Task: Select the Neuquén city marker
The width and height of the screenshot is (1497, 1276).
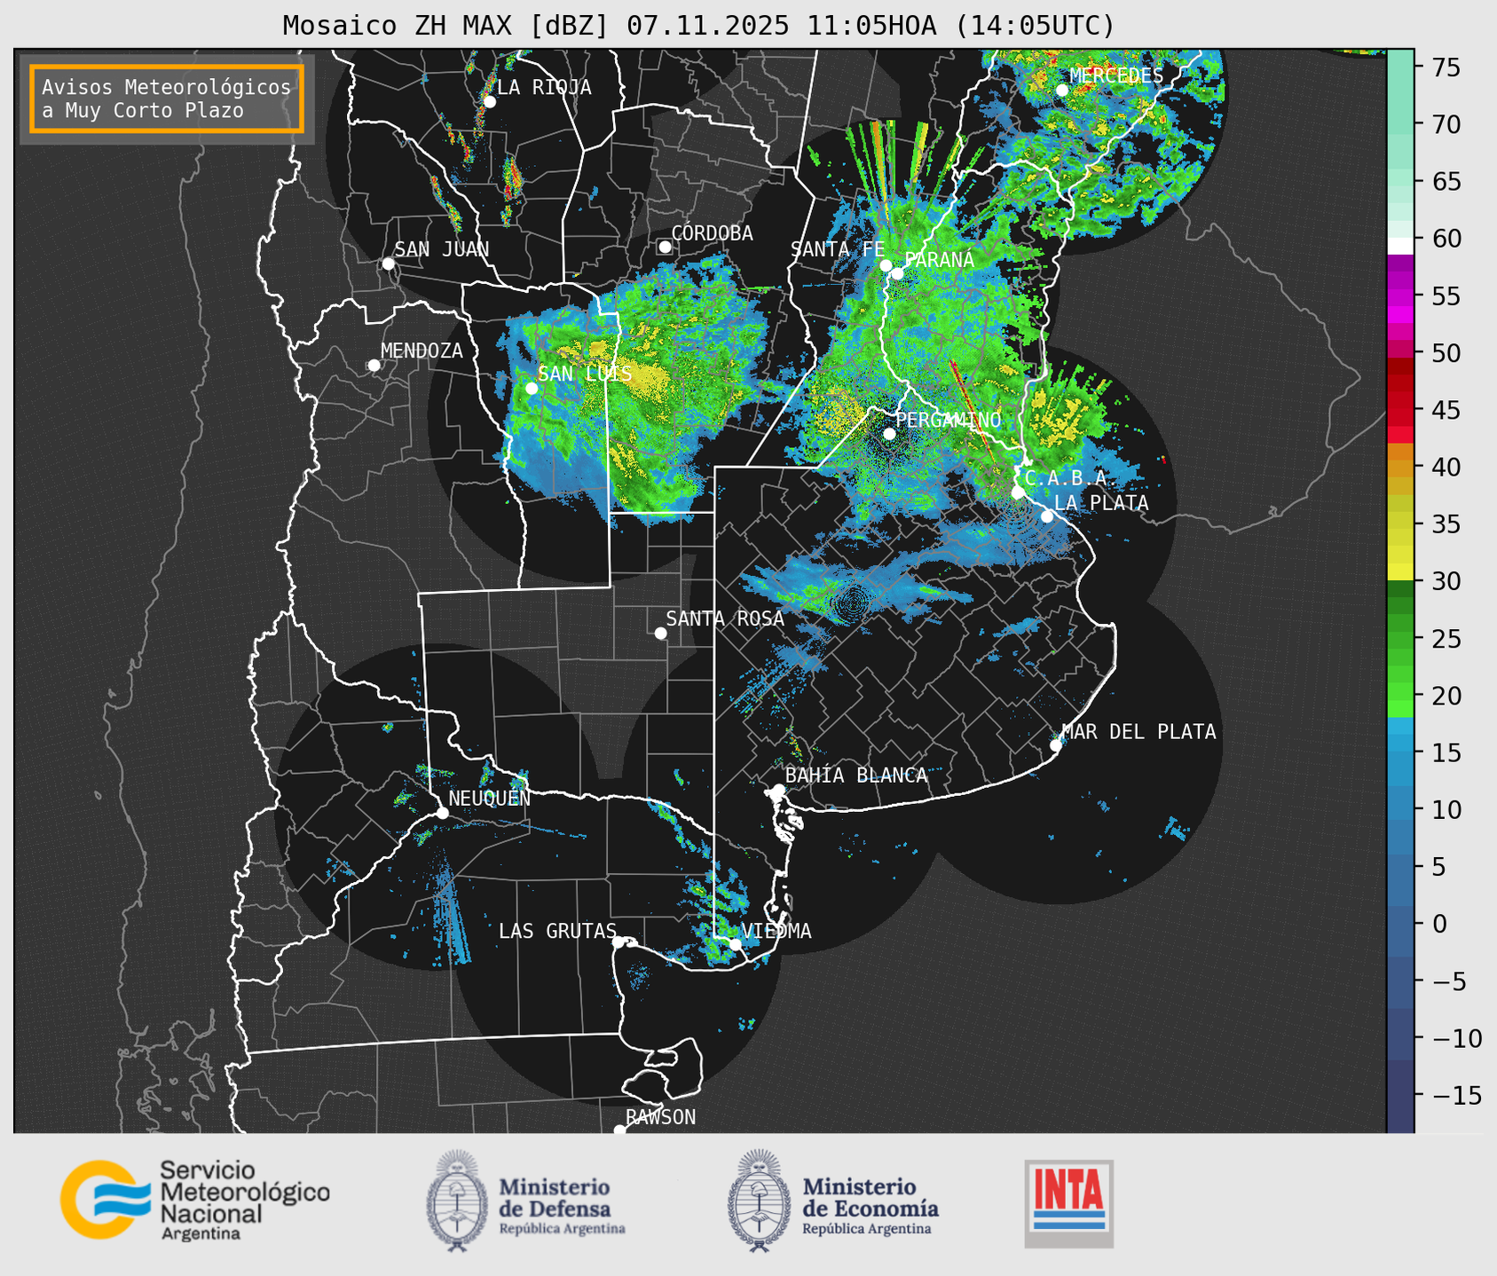Action: pos(442,813)
